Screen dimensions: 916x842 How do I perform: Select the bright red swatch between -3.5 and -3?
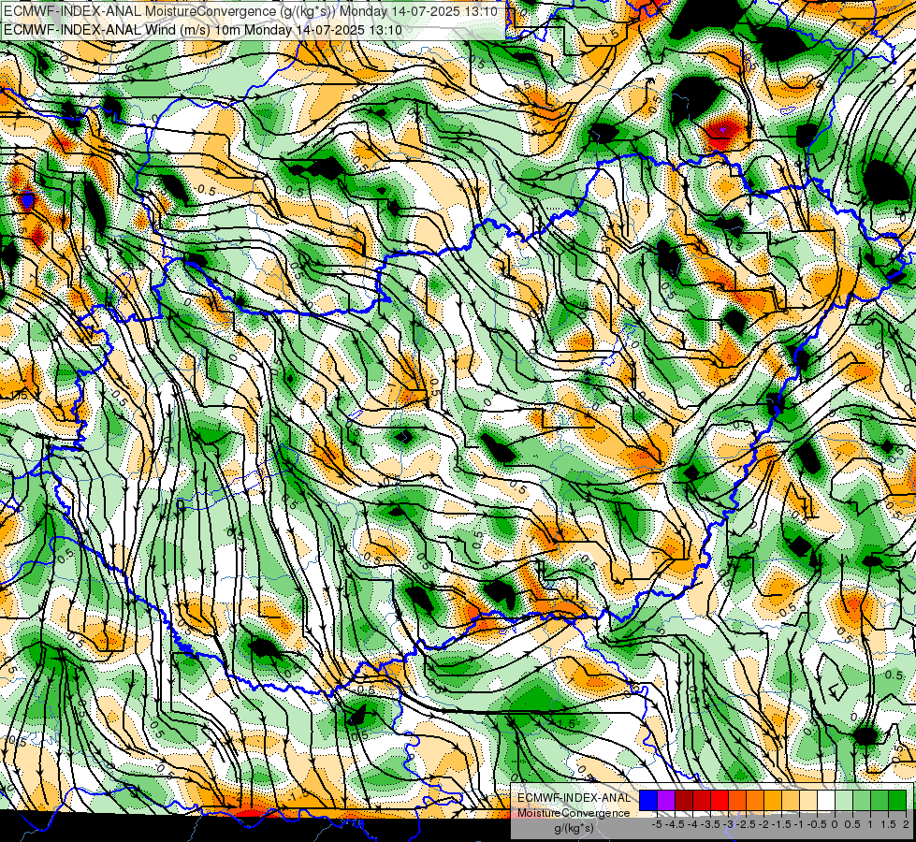point(720,800)
